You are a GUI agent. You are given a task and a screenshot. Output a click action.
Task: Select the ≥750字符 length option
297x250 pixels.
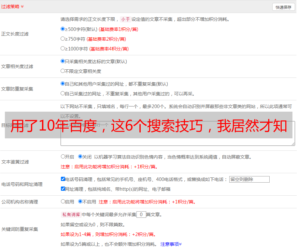point(63,39)
